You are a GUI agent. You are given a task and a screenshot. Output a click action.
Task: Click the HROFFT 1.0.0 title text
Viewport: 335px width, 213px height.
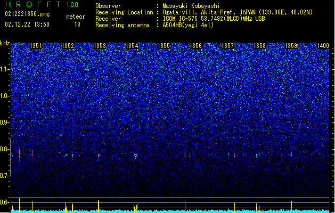[x=42, y=4]
